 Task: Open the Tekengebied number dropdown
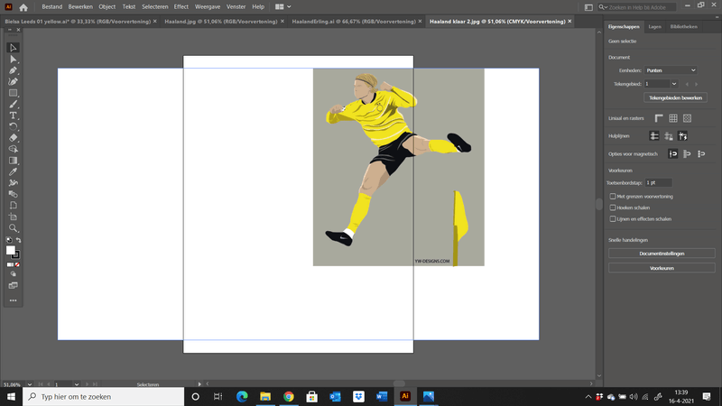tap(674, 84)
